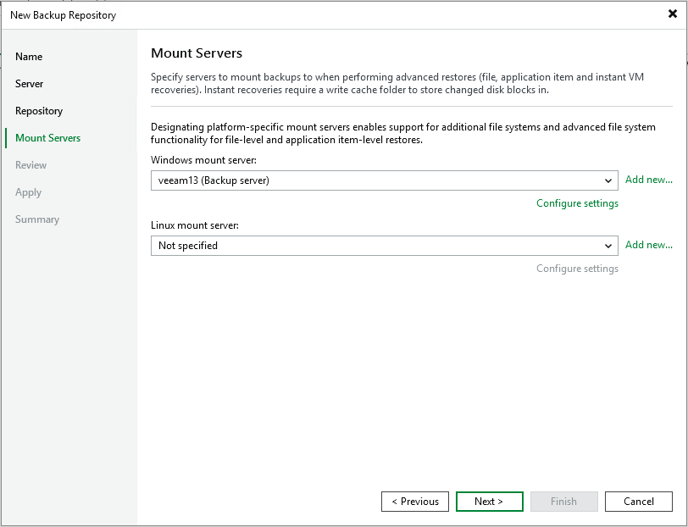The width and height of the screenshot is (688, 527).
Task: Open Configure settings for Windows mount server
Action: [x=577, y=203]
